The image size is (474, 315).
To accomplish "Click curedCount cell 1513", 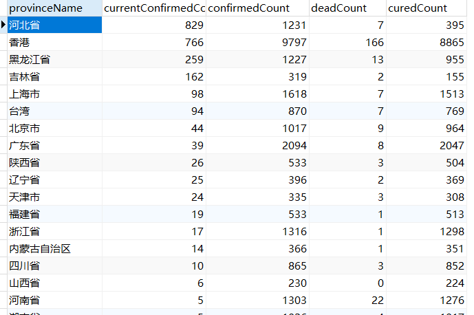I will pos(427,94).
